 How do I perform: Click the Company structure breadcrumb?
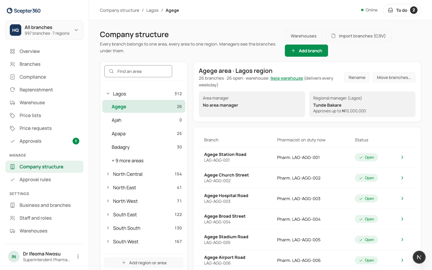119,10
